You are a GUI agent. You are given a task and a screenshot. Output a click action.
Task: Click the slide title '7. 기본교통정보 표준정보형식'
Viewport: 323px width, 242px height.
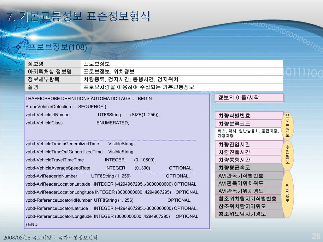click(79, 16)
